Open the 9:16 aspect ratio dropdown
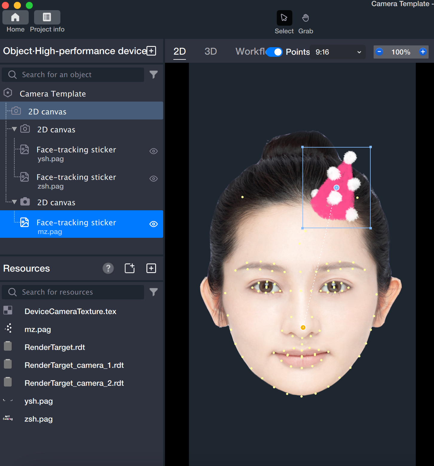The image size is (434, 466). (338, 52)
